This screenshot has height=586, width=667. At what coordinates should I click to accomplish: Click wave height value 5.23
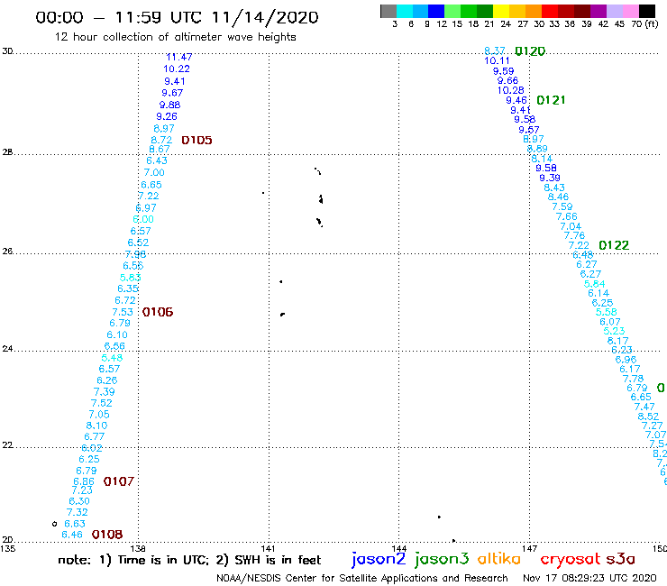(614, 331)
